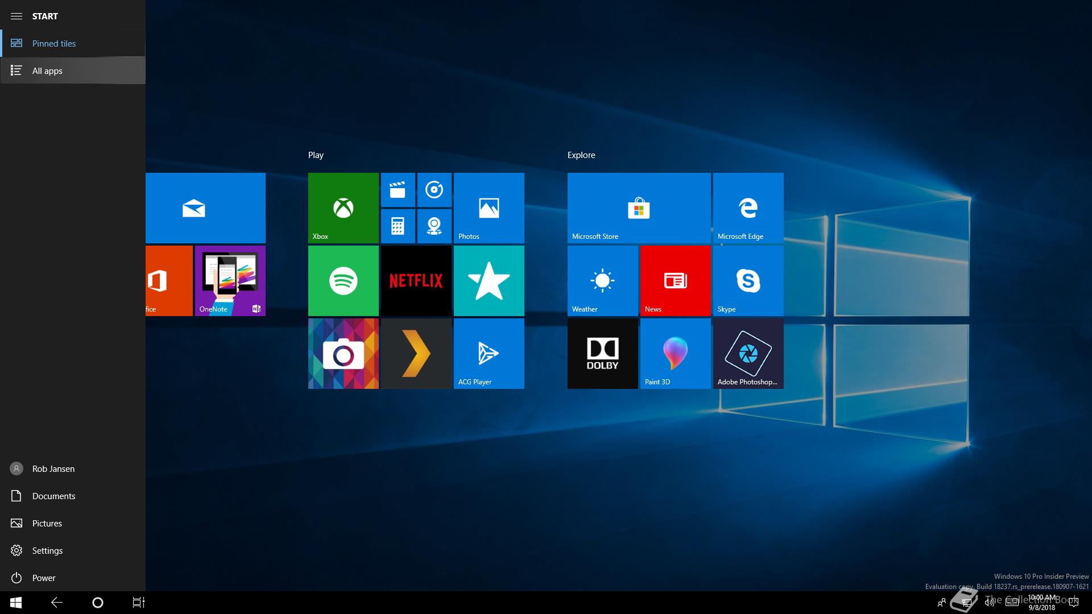Open the clock and date flyout

click(x=1042, y=603)
